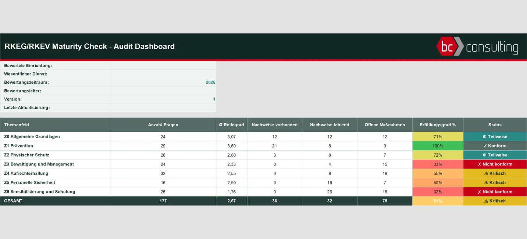Select the 'GESAMT' total row label
Screen dimensions: 527x239
[x=13, y=201]
